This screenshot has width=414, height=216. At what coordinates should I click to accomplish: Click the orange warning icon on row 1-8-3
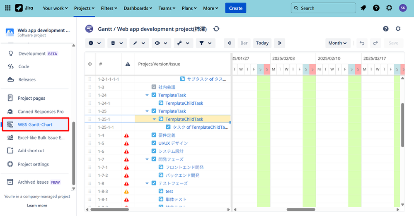pos(126,192)
